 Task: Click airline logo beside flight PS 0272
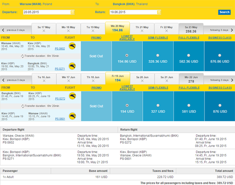(73, 96)
